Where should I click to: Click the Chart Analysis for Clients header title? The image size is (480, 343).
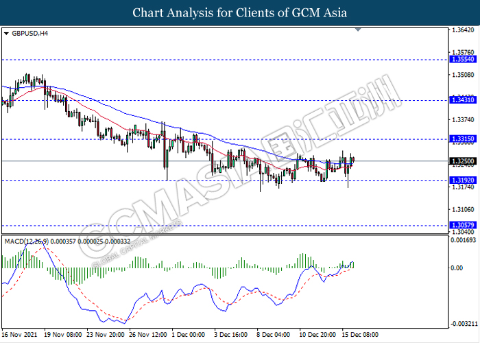coord(240,13)
